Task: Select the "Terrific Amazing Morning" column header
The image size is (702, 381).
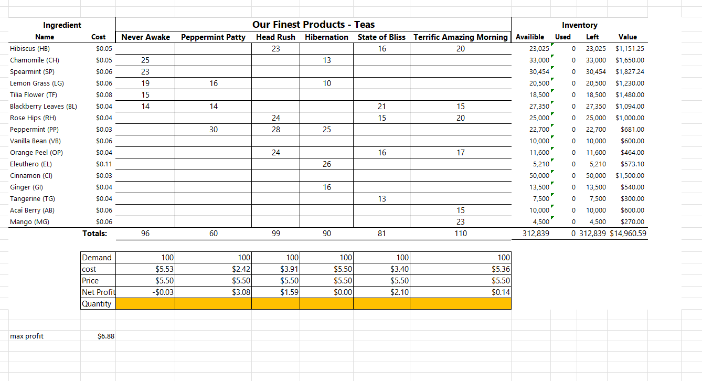Action: [x=461, y=37]
